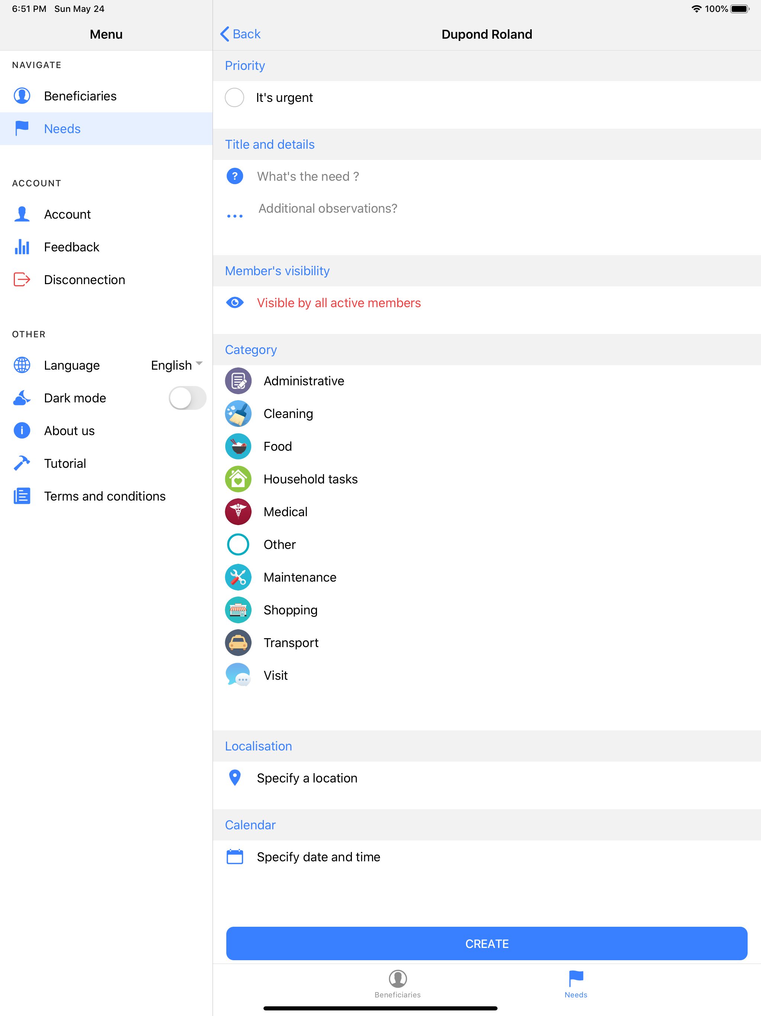Toggle the members visibility eye icon

click(x=235, y=303)
